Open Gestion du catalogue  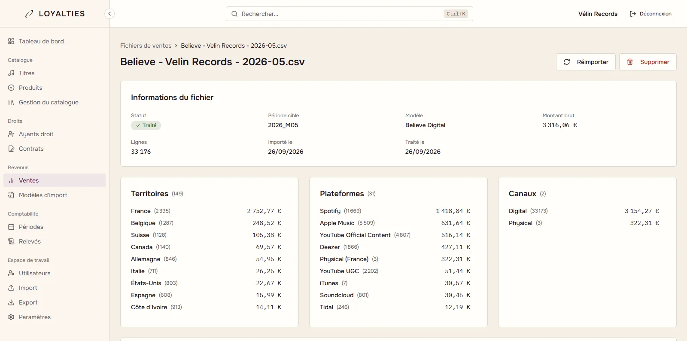(49, 102)
